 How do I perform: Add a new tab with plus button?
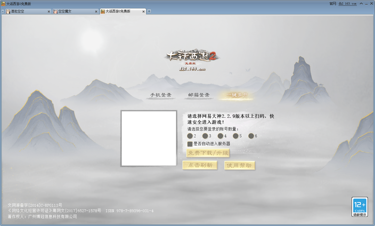point(149,11)
